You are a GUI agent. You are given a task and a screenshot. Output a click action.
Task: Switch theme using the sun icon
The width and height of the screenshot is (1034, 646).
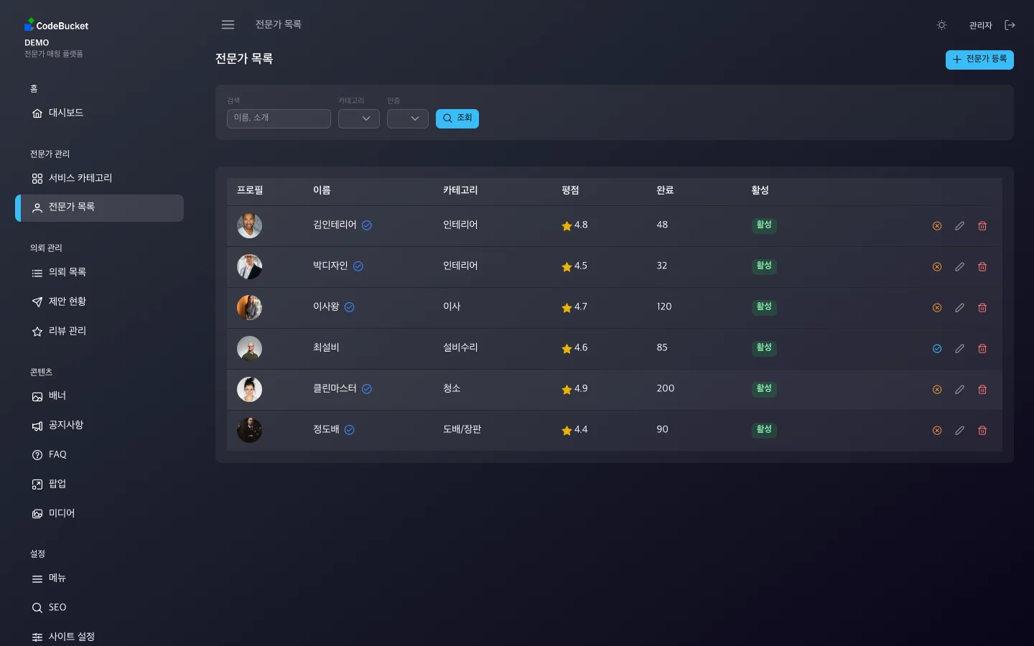[x=941, y=24]
